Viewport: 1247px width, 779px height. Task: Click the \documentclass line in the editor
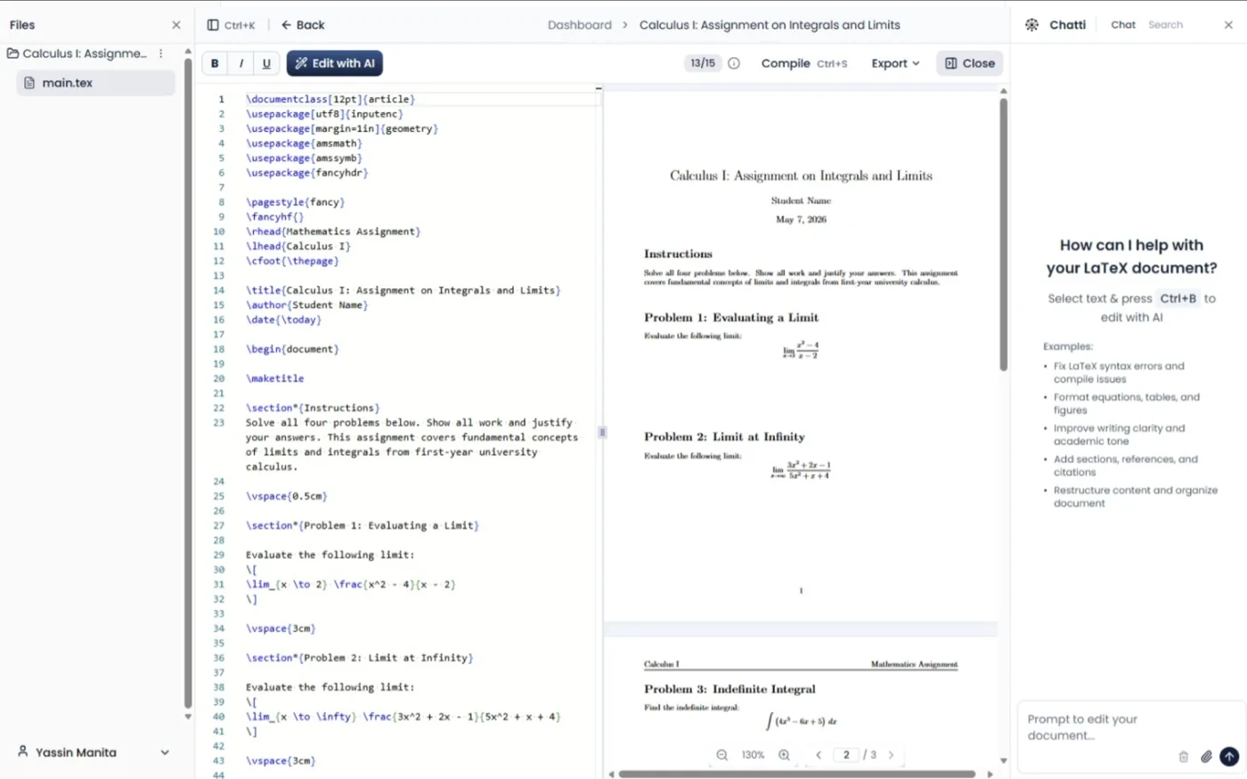(330, 99)
